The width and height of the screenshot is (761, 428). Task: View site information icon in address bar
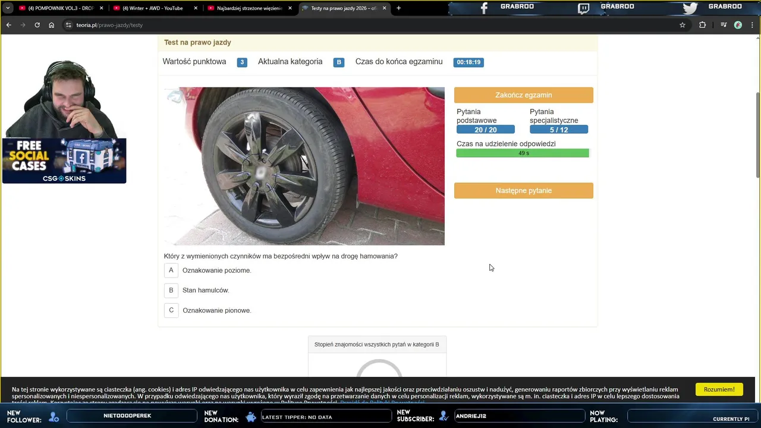pyautogui.click(x=68, y=25)
